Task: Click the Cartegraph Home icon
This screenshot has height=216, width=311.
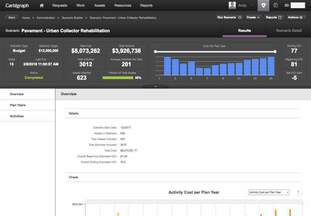Action: tap(41, 5)
